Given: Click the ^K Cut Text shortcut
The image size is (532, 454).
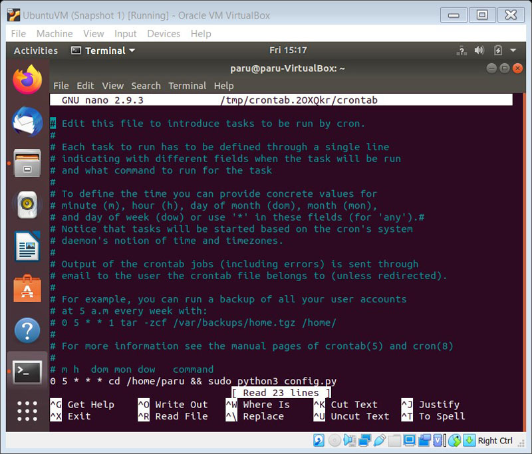Looking at the screenshot, I should click(345, 405).
